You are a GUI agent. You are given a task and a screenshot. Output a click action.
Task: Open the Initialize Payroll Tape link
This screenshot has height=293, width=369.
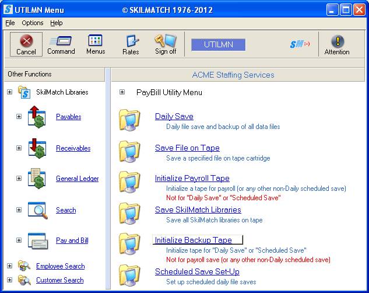pyautogui.click(x=192, y=178)
